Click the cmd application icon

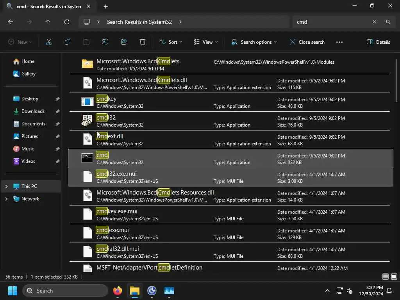click(x=87, y=158)
